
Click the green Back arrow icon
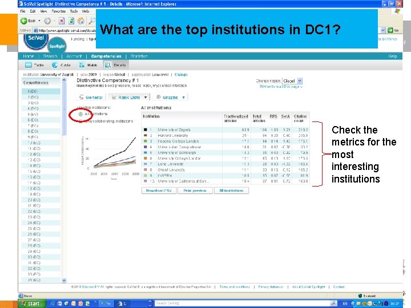click(x=24, y=21)
